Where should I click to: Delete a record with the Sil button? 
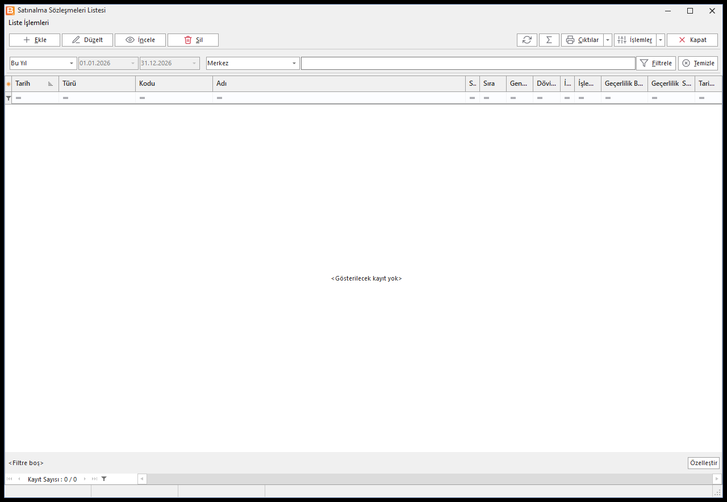coord(193,40)
